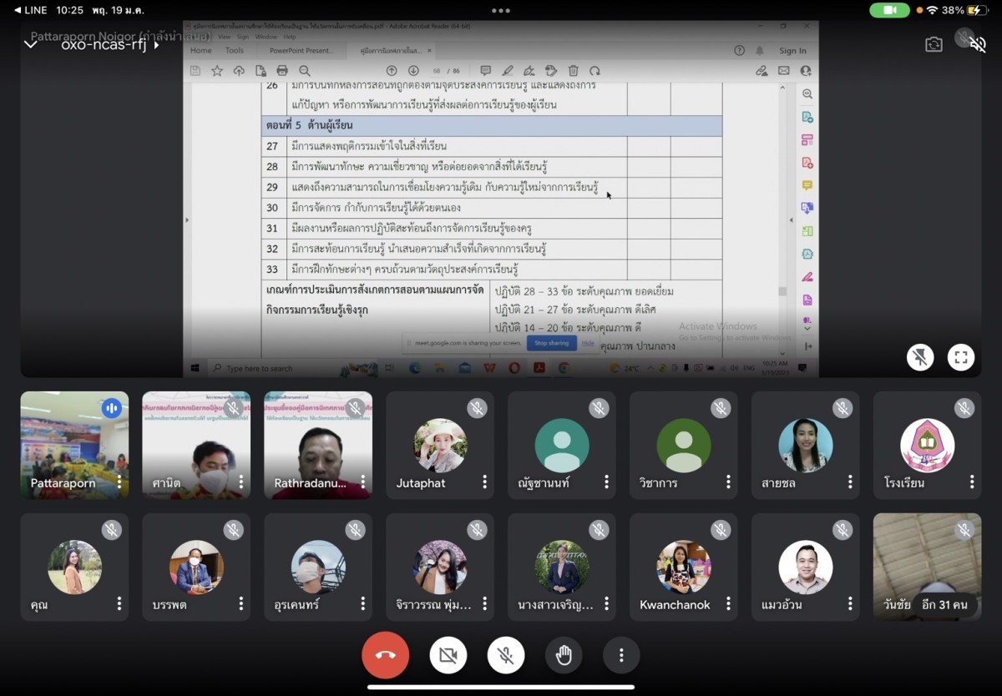The height and width of the screenshot is (696, 1002).
Task: Raise your hand in the meeting
Action: tap(564, 655)
